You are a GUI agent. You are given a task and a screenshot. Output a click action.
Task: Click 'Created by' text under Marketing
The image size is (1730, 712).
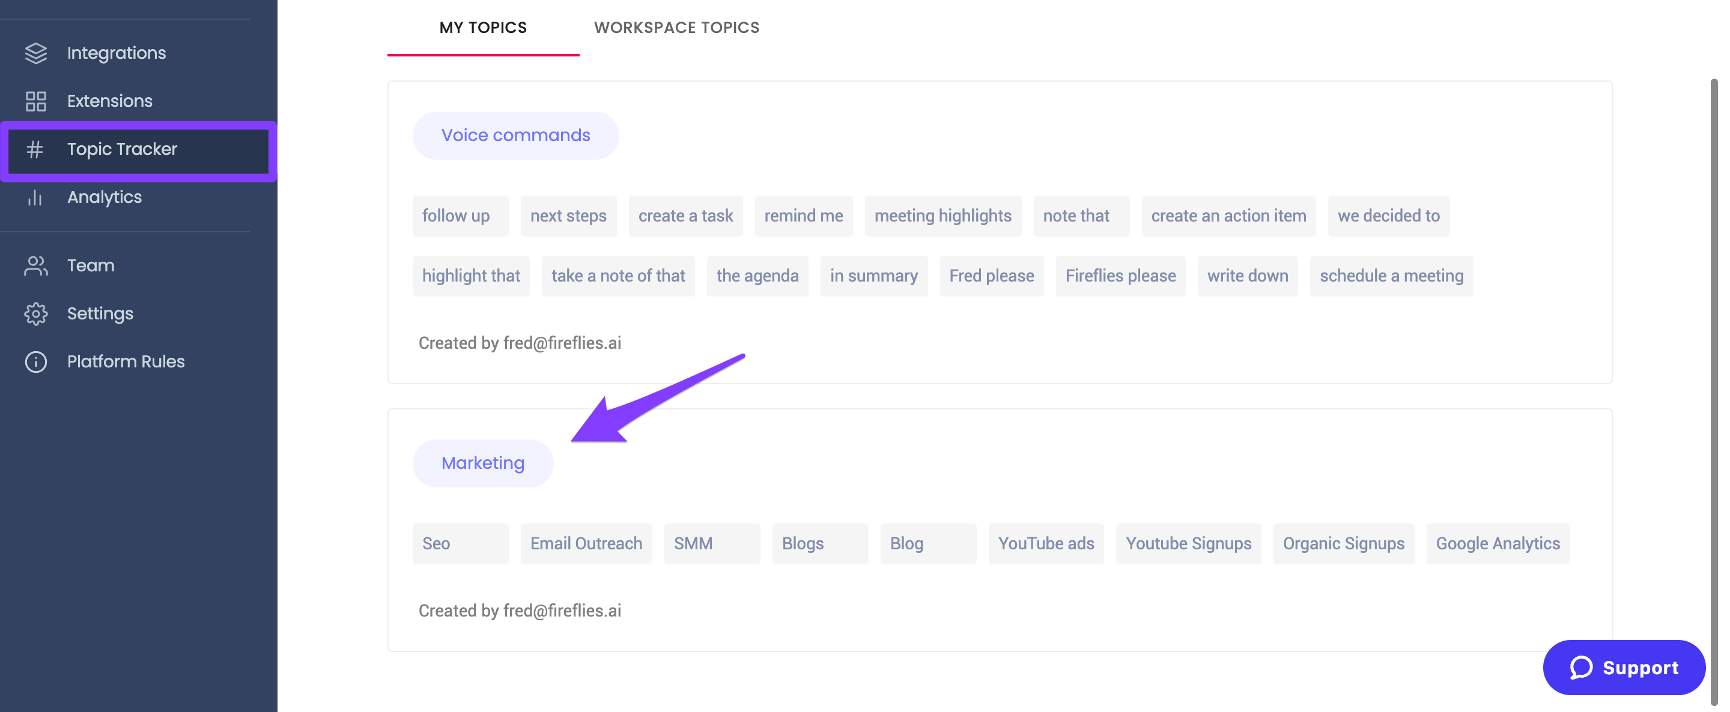pos(519,611)
